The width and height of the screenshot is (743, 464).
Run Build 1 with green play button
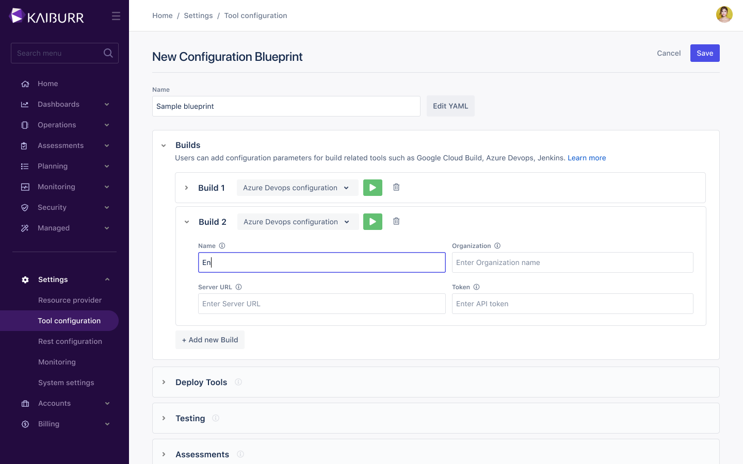(x=373, y=188)
